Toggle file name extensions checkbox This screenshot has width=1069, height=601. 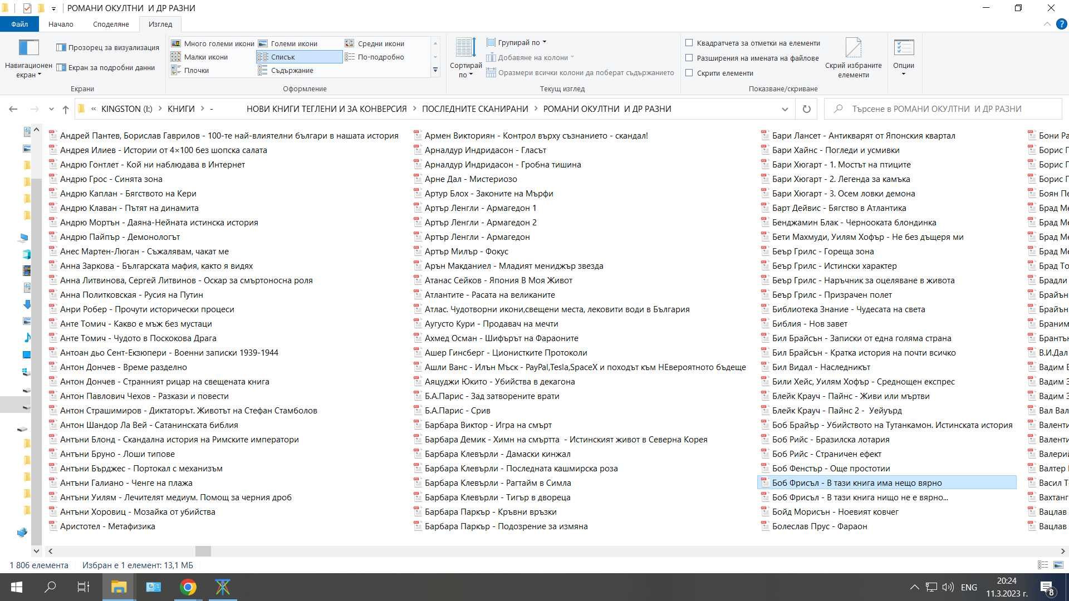pos(689,58)
